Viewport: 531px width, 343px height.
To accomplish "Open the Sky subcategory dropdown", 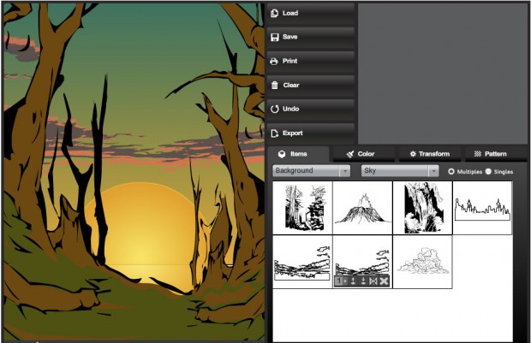I will (400, 171).
